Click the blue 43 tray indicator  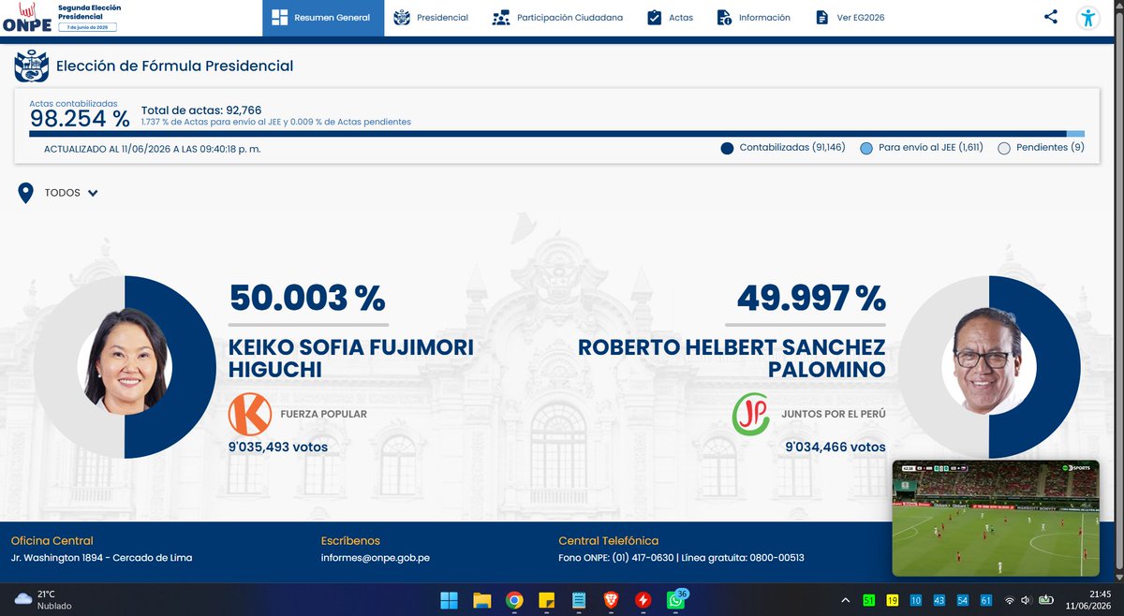(939, 600)
